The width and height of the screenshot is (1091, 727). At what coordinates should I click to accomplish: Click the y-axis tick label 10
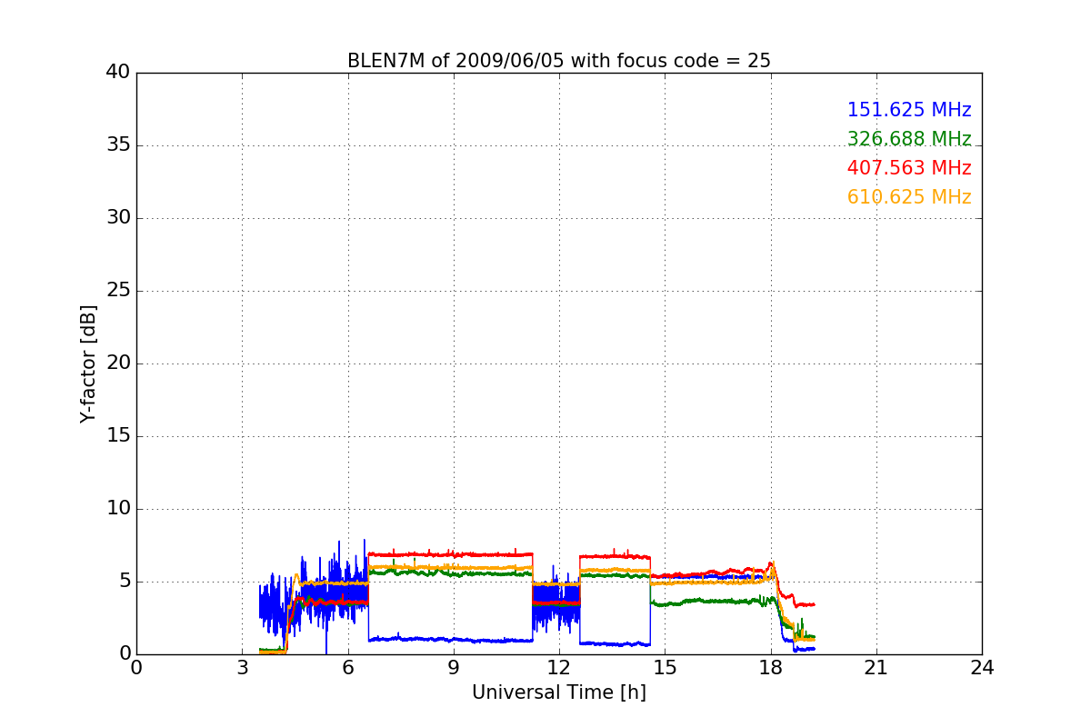click(x=118, y=509)
